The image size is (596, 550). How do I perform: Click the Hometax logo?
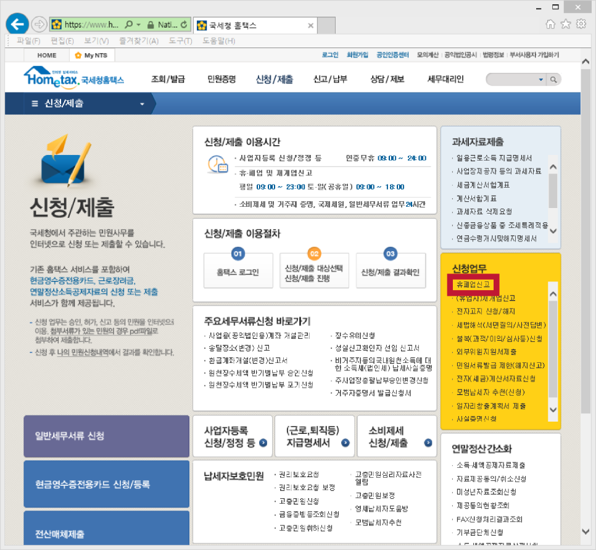point(73,78)
